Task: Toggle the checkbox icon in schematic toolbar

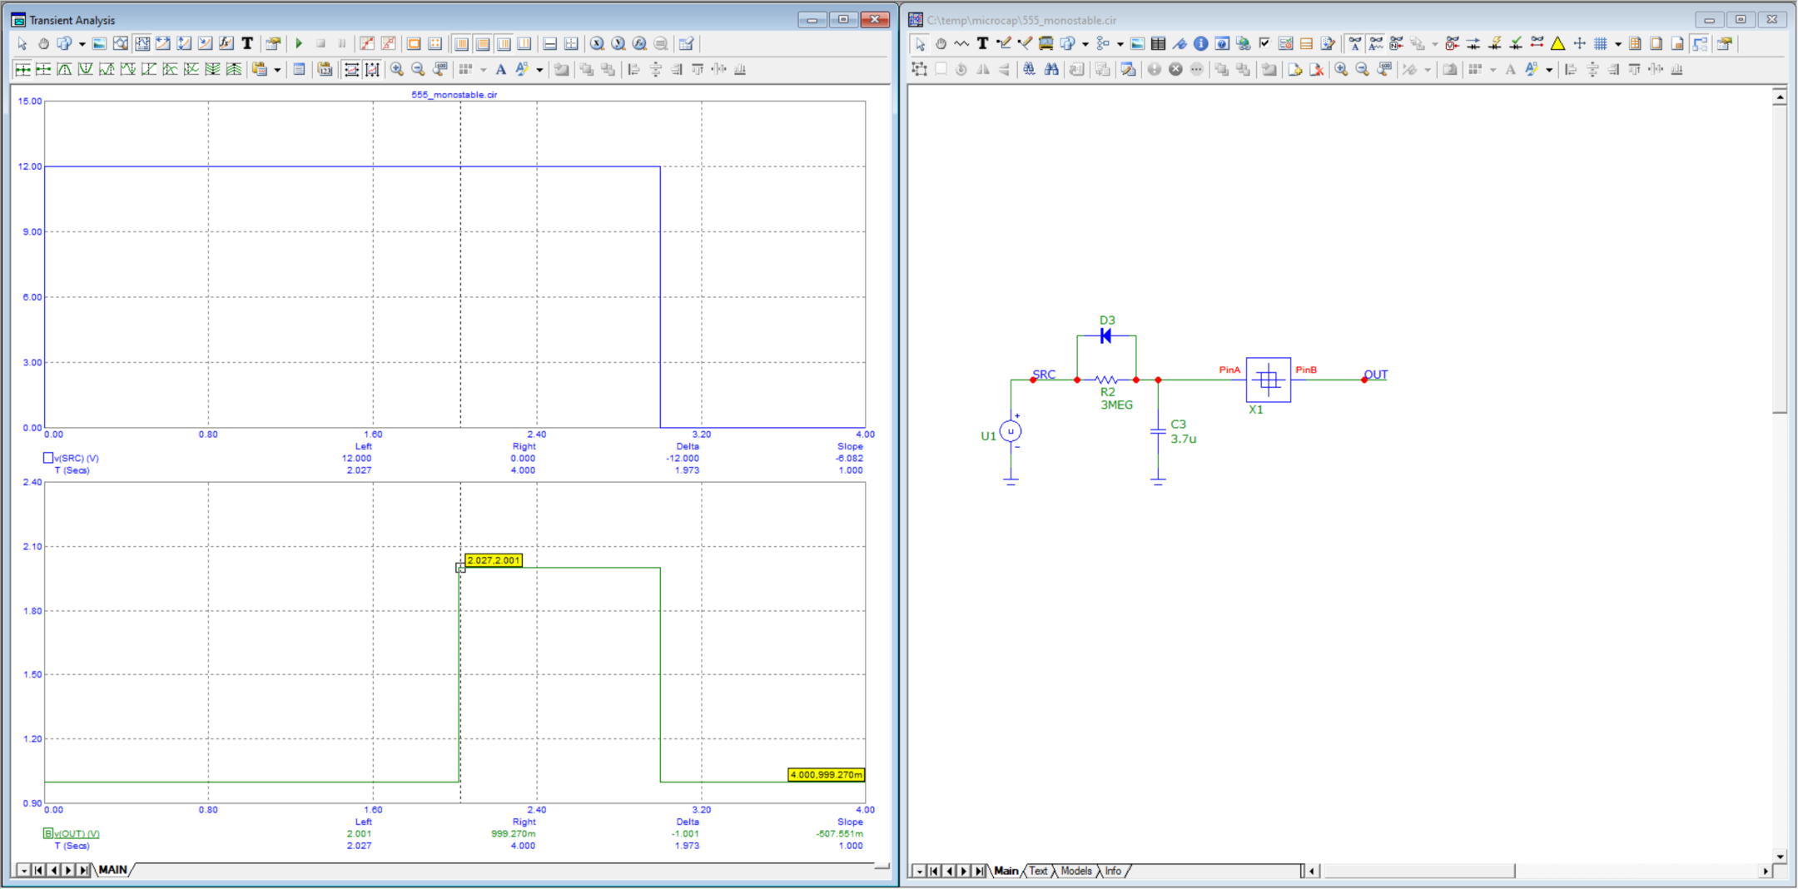Action: (1264, 44)
